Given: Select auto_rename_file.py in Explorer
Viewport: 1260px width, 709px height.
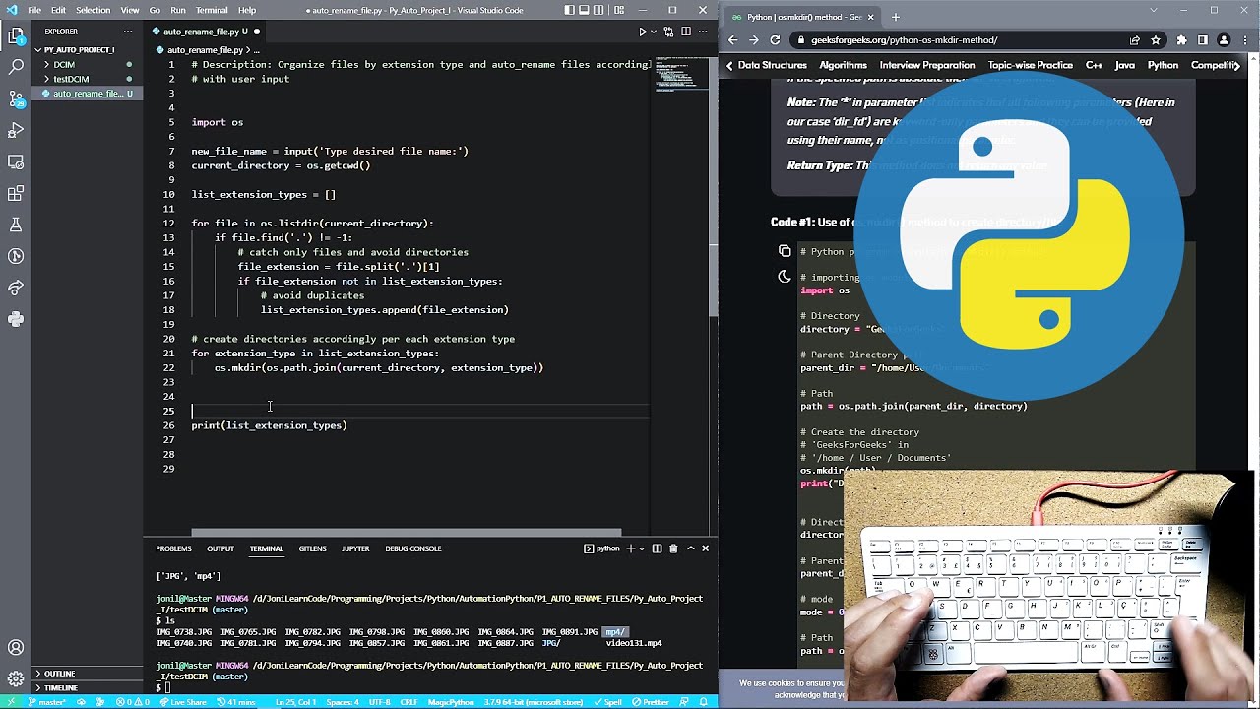Looking at the screenshot, I should [x=86, y=94].
